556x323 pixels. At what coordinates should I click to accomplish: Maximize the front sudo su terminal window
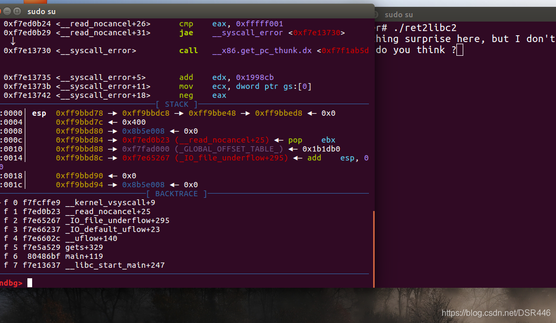17,12
